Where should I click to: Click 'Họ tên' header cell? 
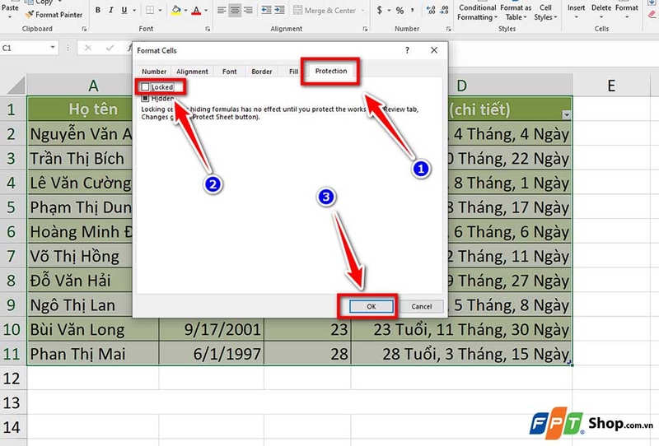(x=93, y=109)
